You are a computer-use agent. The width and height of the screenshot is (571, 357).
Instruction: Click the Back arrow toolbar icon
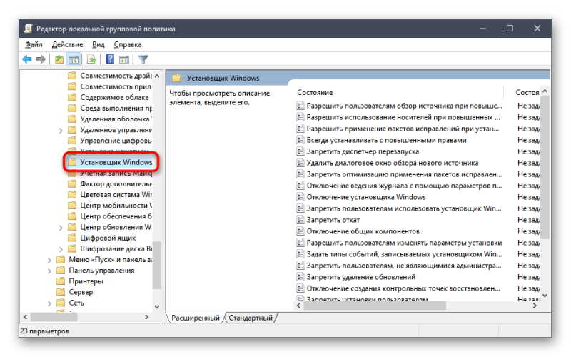[x=27, y=59]
